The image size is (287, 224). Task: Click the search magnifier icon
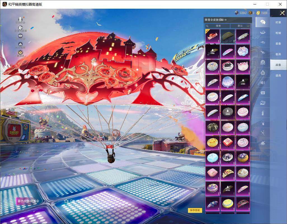coord(207,26)
